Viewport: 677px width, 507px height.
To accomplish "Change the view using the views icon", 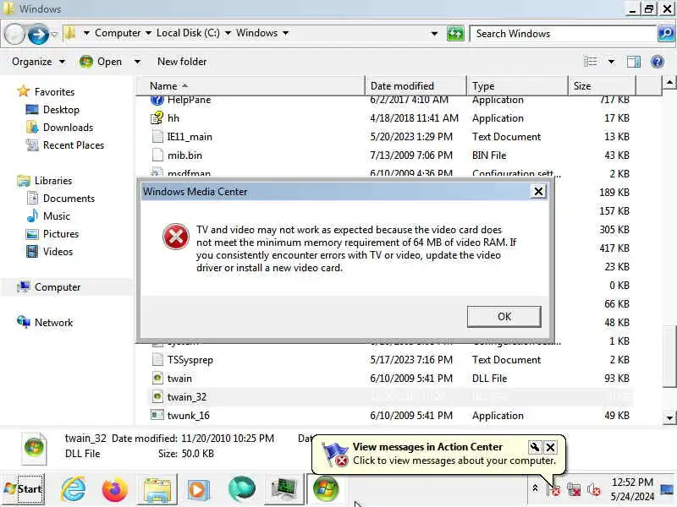I will [x=590, y=62].
